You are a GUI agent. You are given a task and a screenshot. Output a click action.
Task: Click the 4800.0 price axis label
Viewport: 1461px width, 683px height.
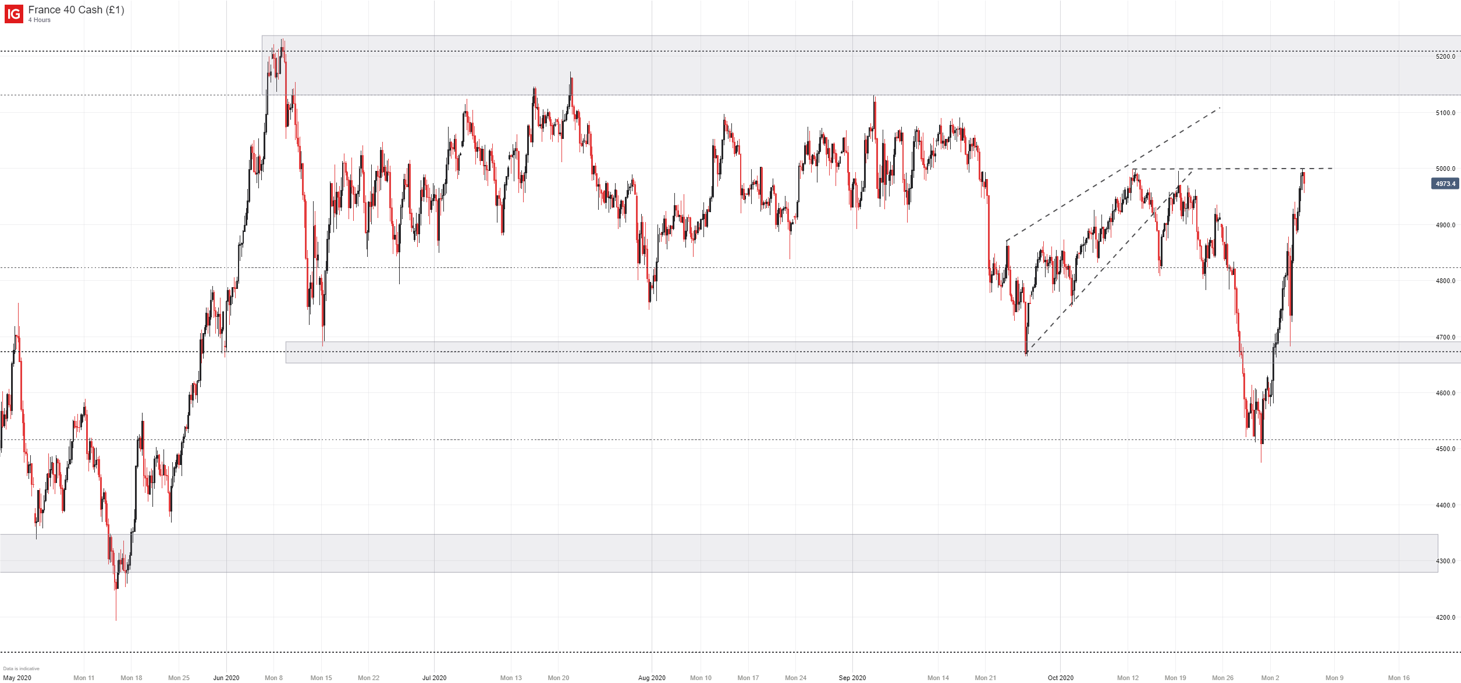click(1445, 281)
